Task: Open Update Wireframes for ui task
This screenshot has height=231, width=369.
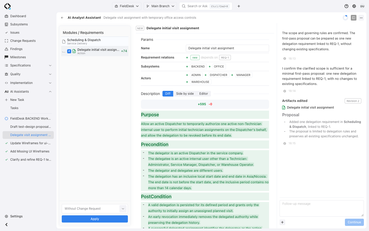Action: (x=28, y=143)
